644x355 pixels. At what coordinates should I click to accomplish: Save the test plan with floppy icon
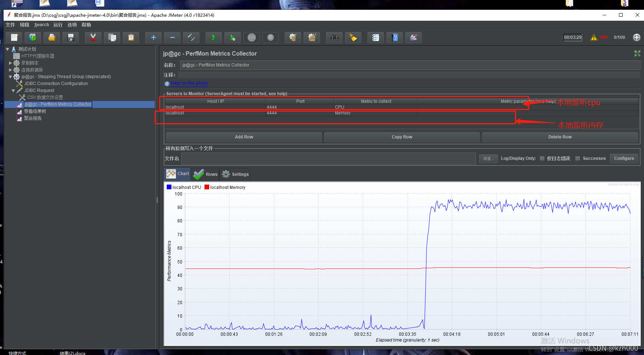click(x=71, y=37)
